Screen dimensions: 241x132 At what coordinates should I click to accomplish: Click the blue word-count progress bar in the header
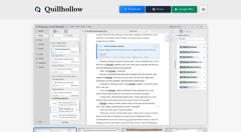coord(72,27)
